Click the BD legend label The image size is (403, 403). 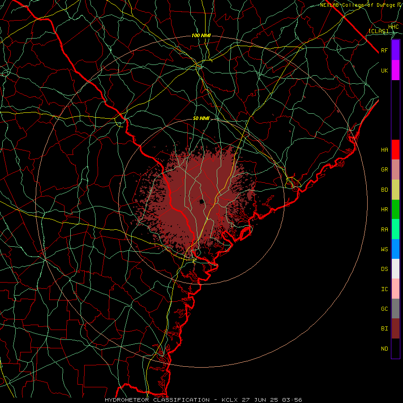point(384,190)
